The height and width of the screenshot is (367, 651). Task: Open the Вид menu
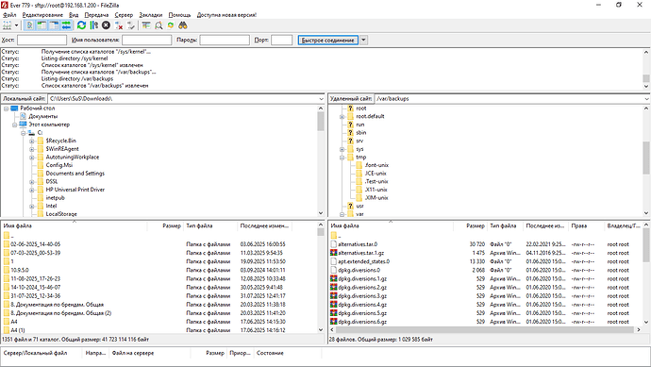click(x=74, y=15)
